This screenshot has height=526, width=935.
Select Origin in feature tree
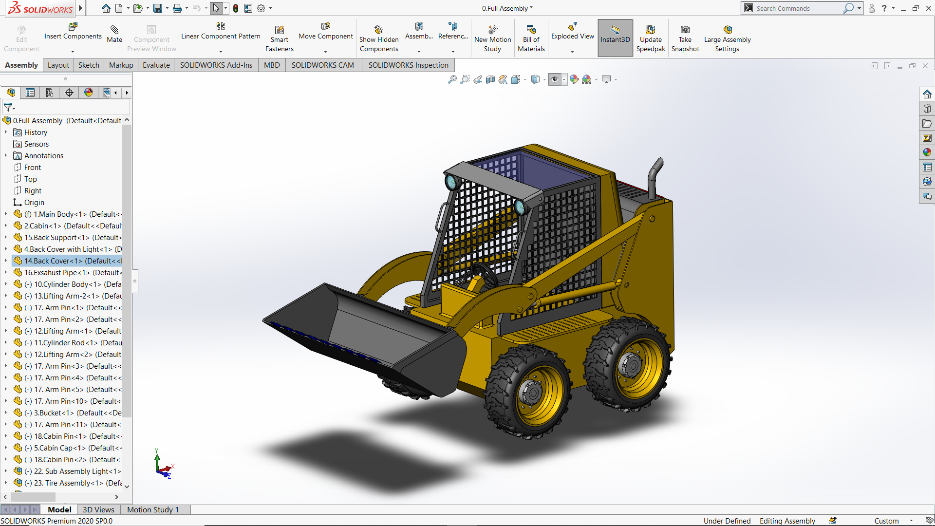point(34,202)
